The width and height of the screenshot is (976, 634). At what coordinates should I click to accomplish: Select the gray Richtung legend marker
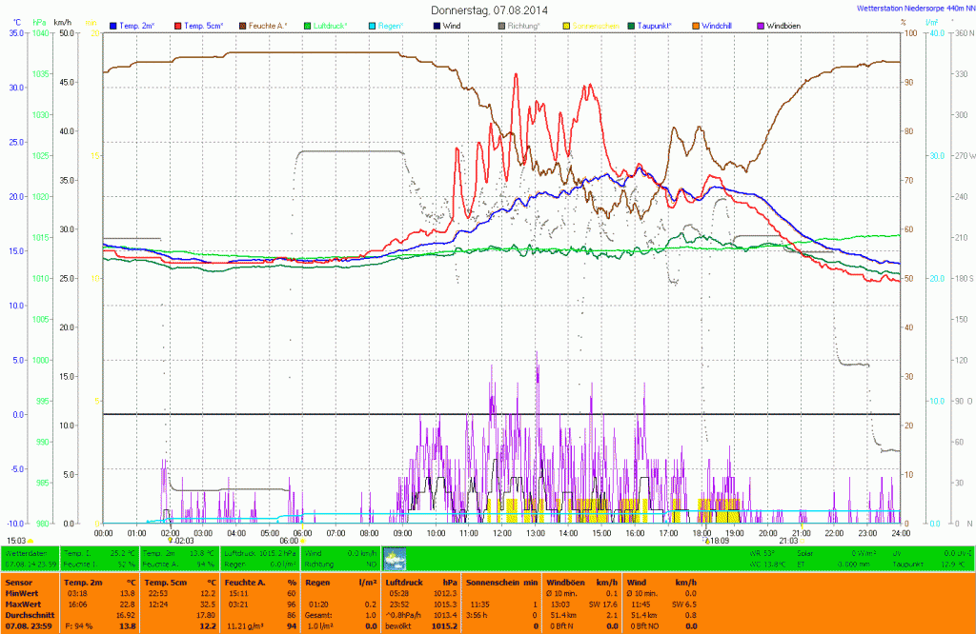click(502, 25)
